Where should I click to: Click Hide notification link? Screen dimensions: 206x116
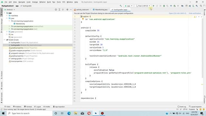pos(195,13)
